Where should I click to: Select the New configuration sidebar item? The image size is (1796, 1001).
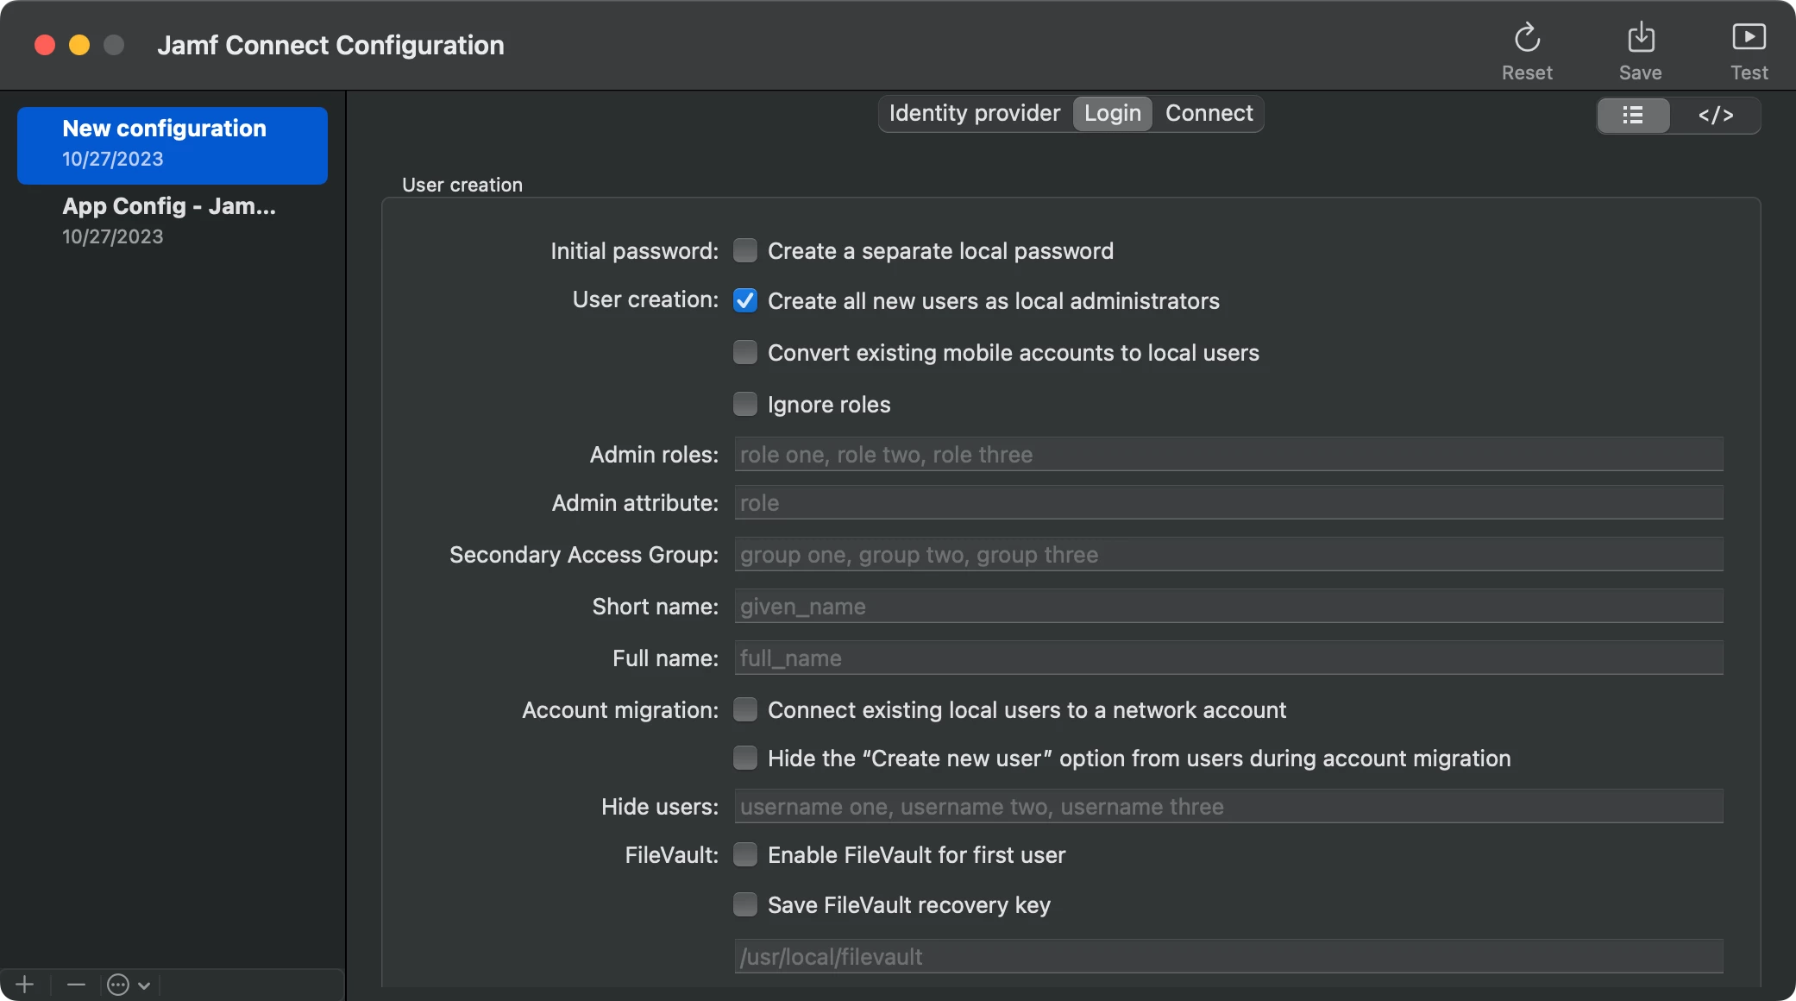173,145
